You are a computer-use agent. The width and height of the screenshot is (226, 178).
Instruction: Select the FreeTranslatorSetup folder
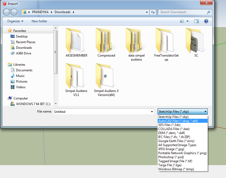[166, 44]
